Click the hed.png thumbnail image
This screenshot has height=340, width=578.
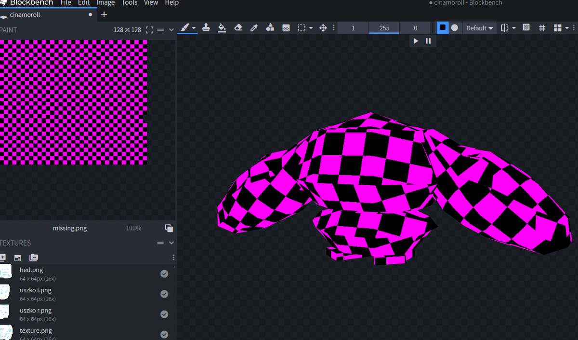5,272
